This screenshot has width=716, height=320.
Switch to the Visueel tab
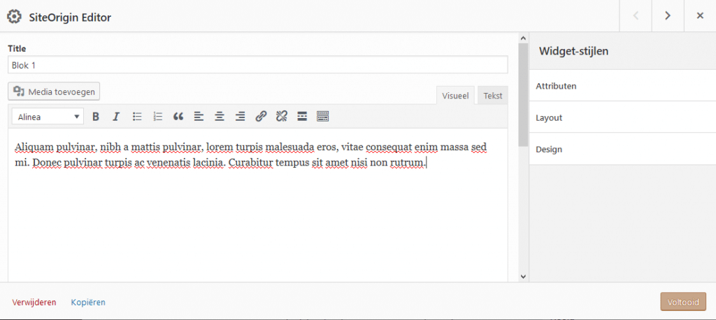click(x=456, y=96)
